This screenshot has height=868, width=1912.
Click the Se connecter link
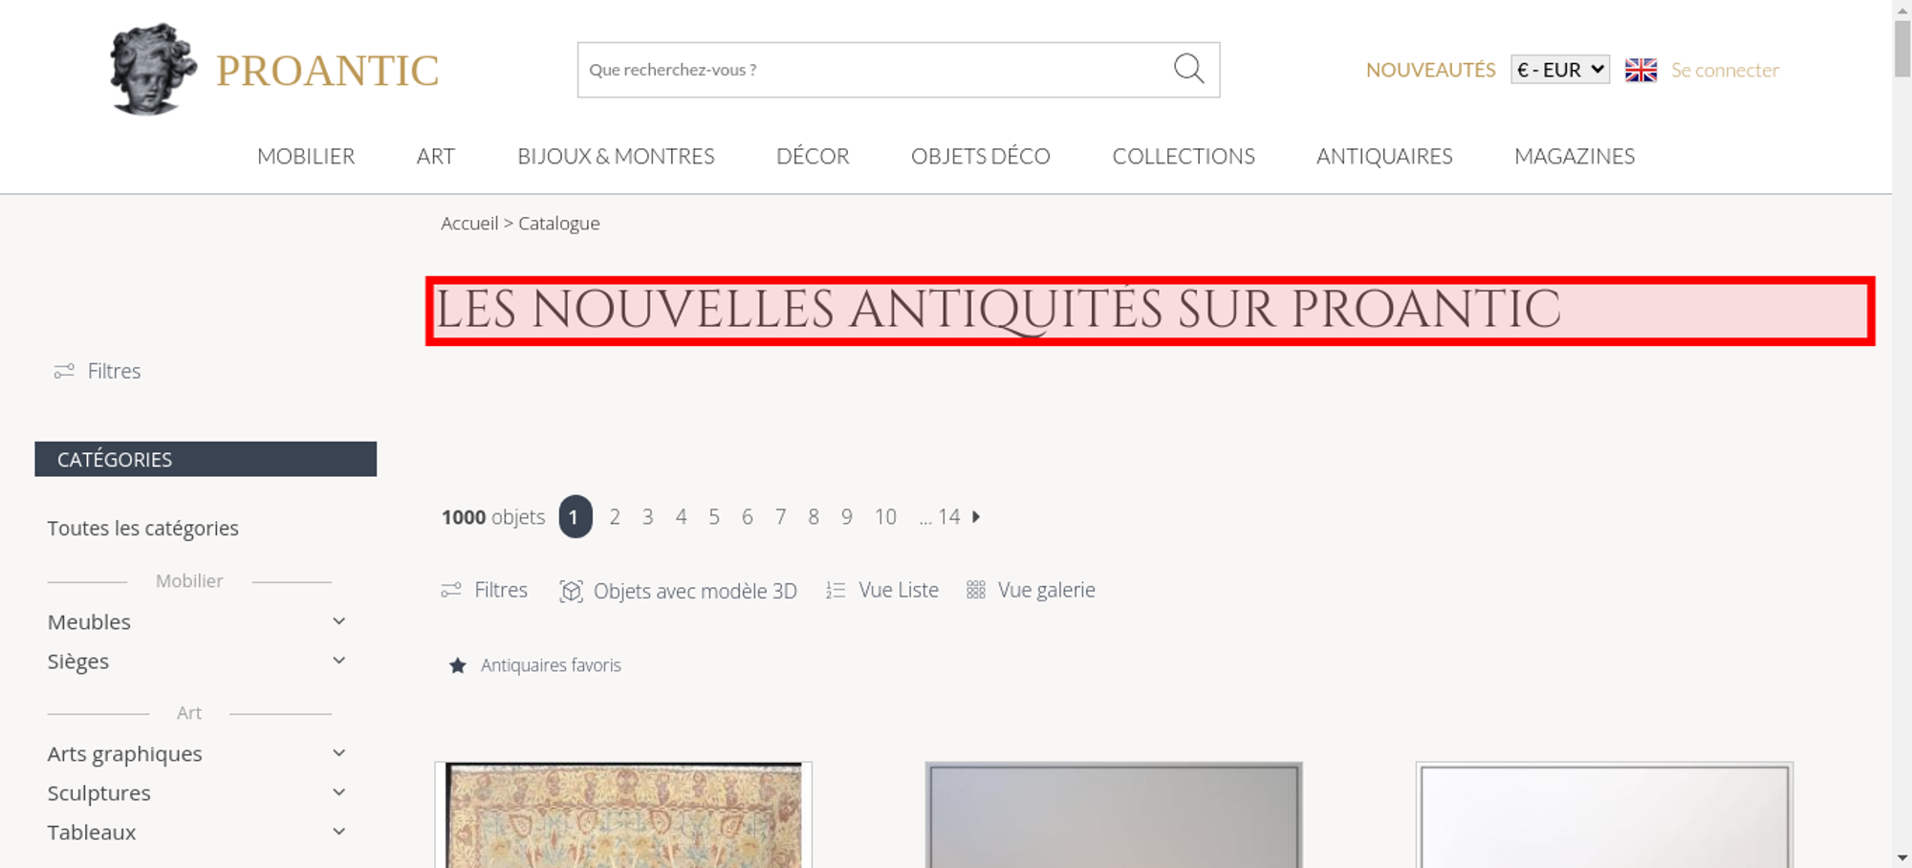(1725, 70)
